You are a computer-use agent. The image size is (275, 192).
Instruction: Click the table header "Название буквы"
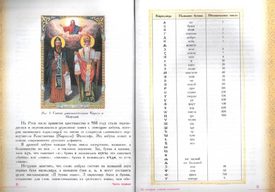[x=191, y=16]
